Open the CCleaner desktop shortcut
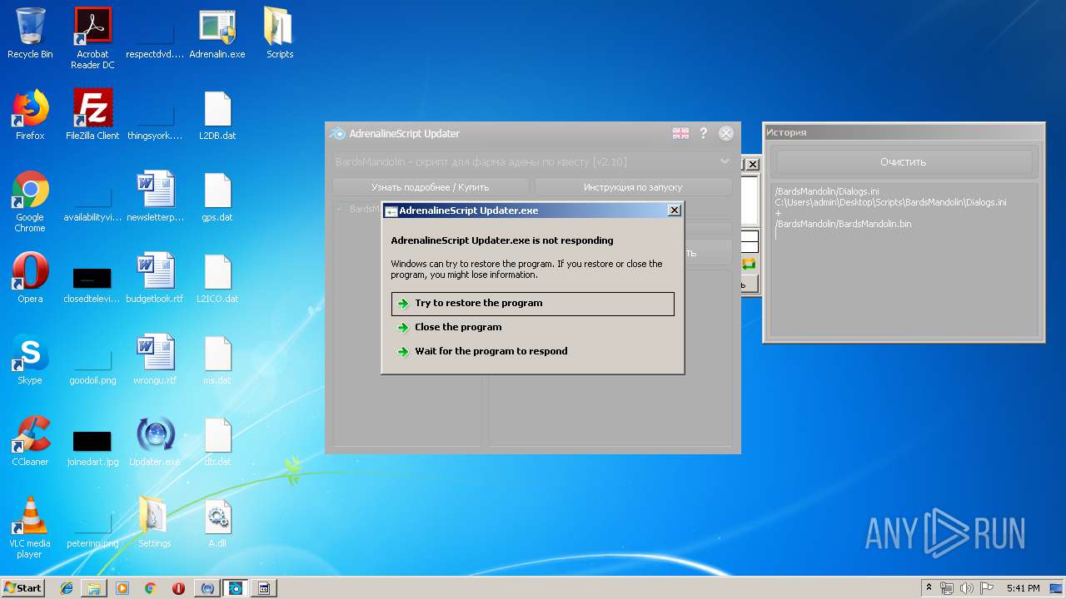The width and height of the screenshot is (1066, 599). coord(30,441)
